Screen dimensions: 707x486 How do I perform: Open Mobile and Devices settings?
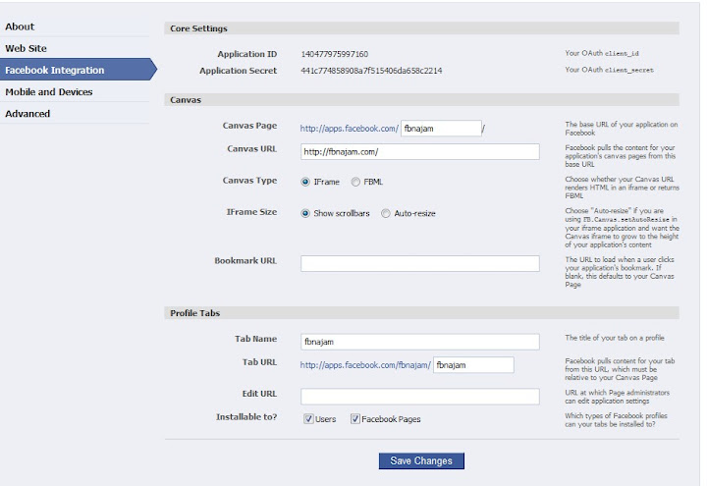(49, 91)
